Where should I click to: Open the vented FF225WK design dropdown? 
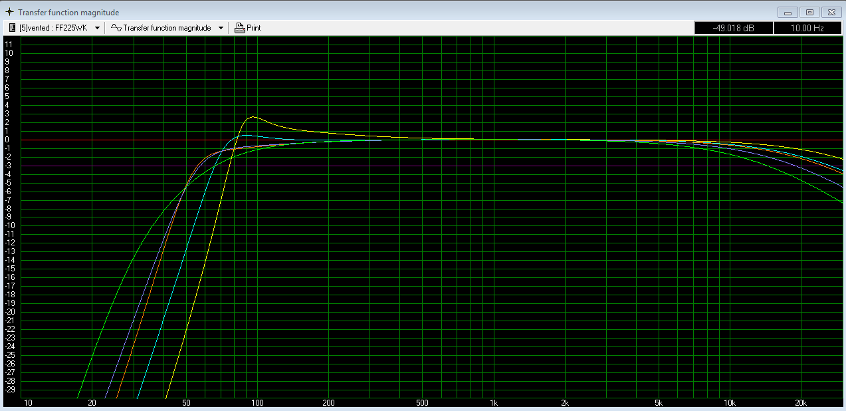[98, 28]
